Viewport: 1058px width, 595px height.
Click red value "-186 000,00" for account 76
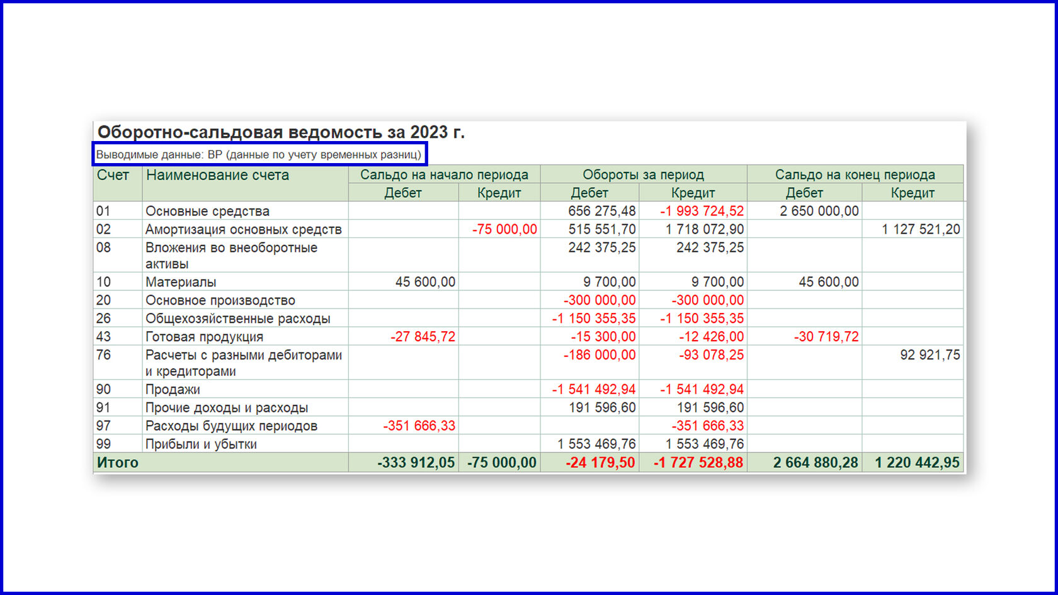pos(599,355)
